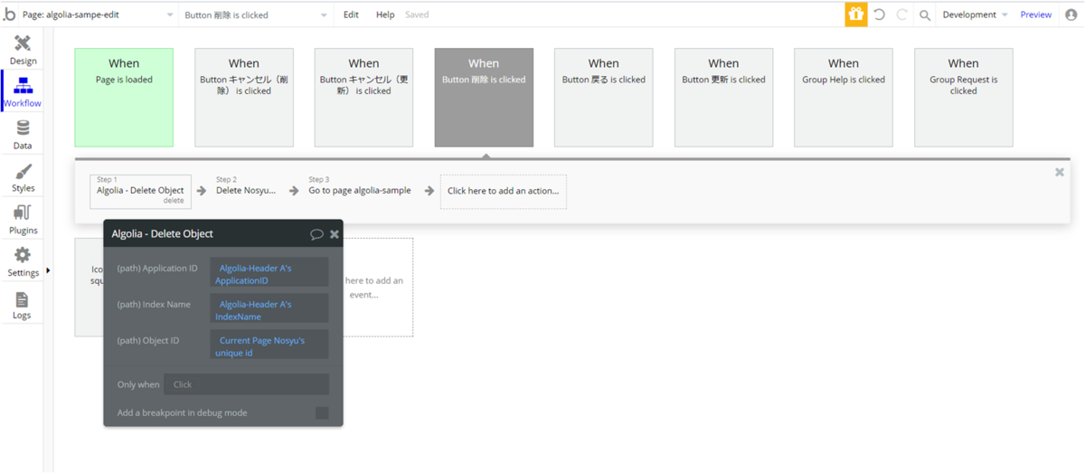Image resolution: width=1085 pixels, height=473 pixels.
Task: Click the Algolia - Delete Object panel title
Action: pyautogui.click(x=163, y=234)
